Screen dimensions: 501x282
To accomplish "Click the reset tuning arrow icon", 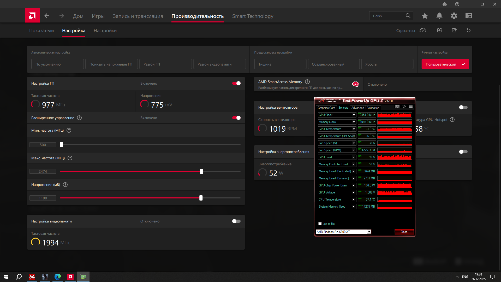I will point(468,30).
